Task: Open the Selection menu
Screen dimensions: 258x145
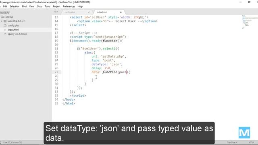Action: tap(15, 6)
